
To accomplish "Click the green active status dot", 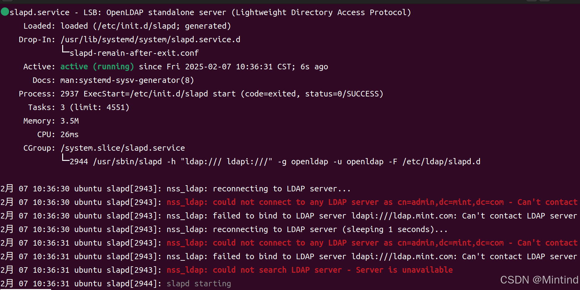I will tap(5, 12).
